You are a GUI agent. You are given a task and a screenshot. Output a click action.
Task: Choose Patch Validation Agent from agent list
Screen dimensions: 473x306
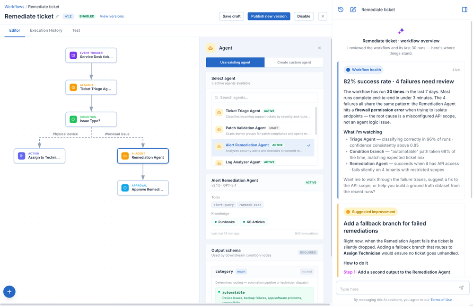(x=263, y=130)
